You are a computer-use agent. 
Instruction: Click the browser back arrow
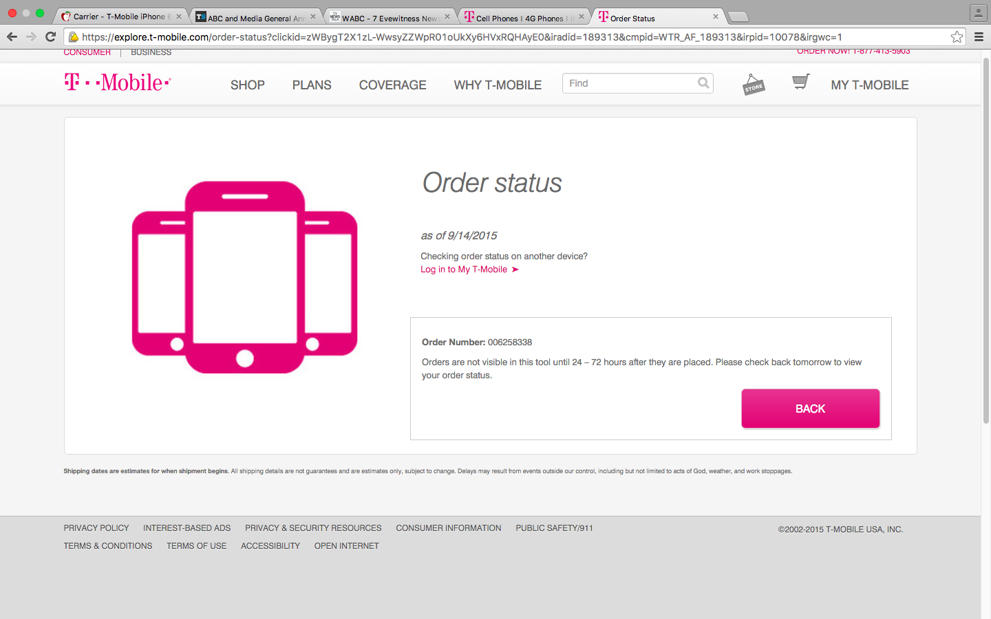[x=12, y=37]
